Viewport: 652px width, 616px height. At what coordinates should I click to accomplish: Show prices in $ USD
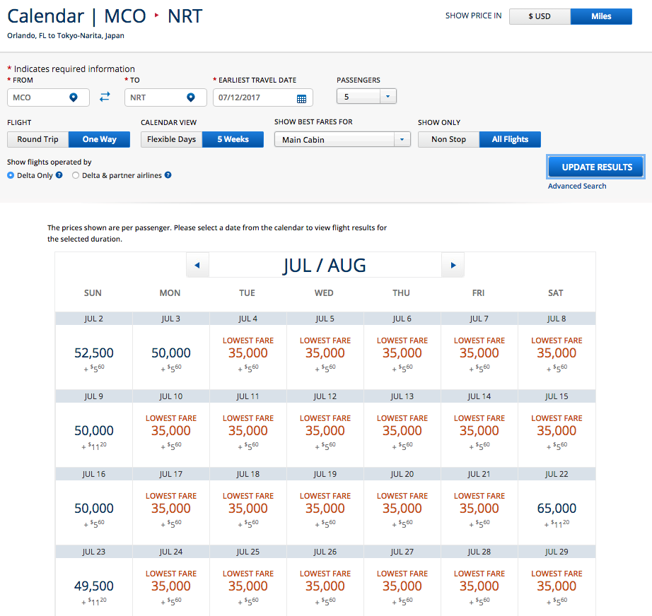(x=540, y=16)
